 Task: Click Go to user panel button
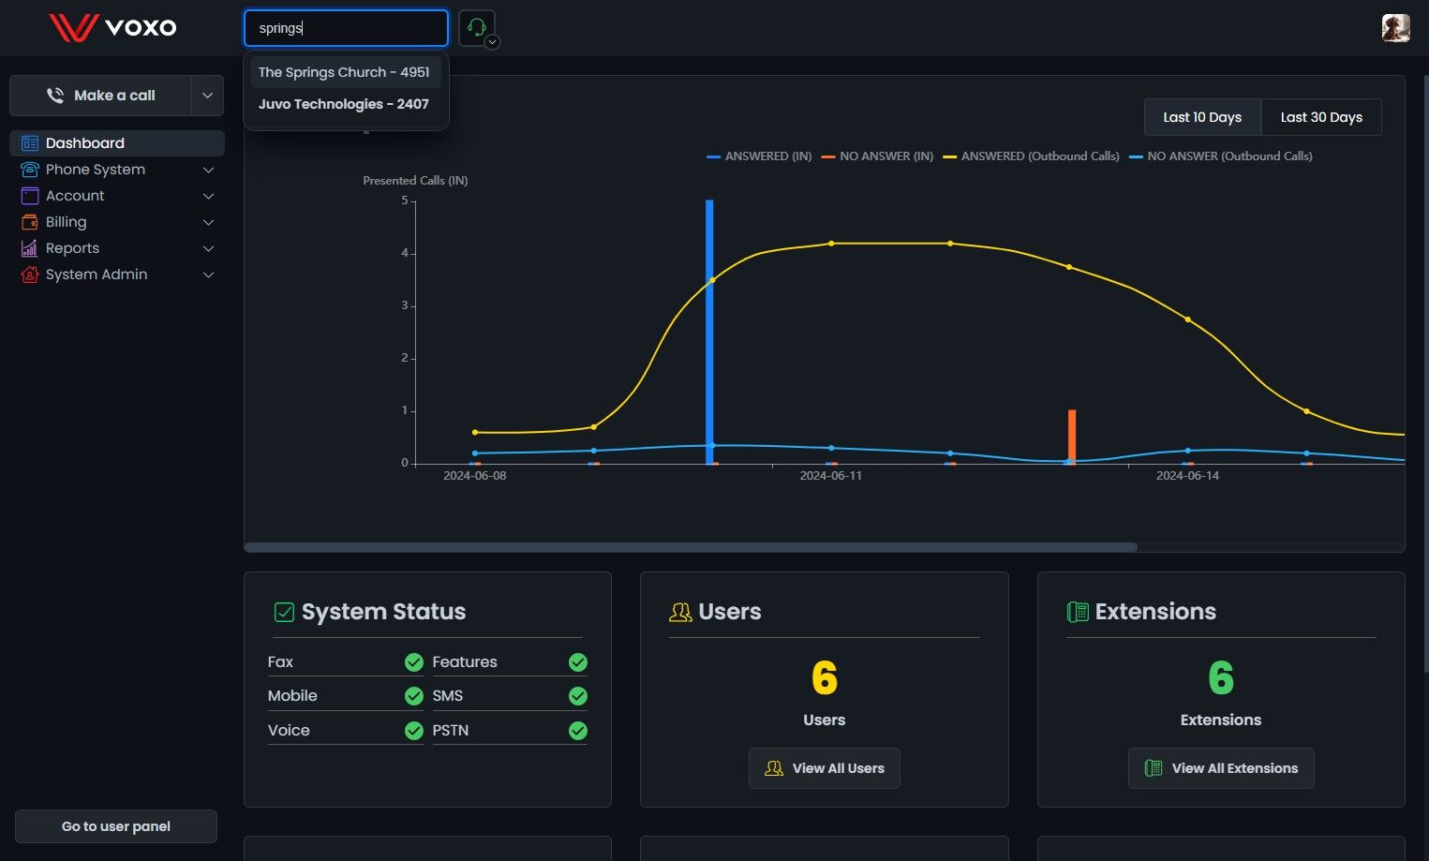[x=116, y=826]
